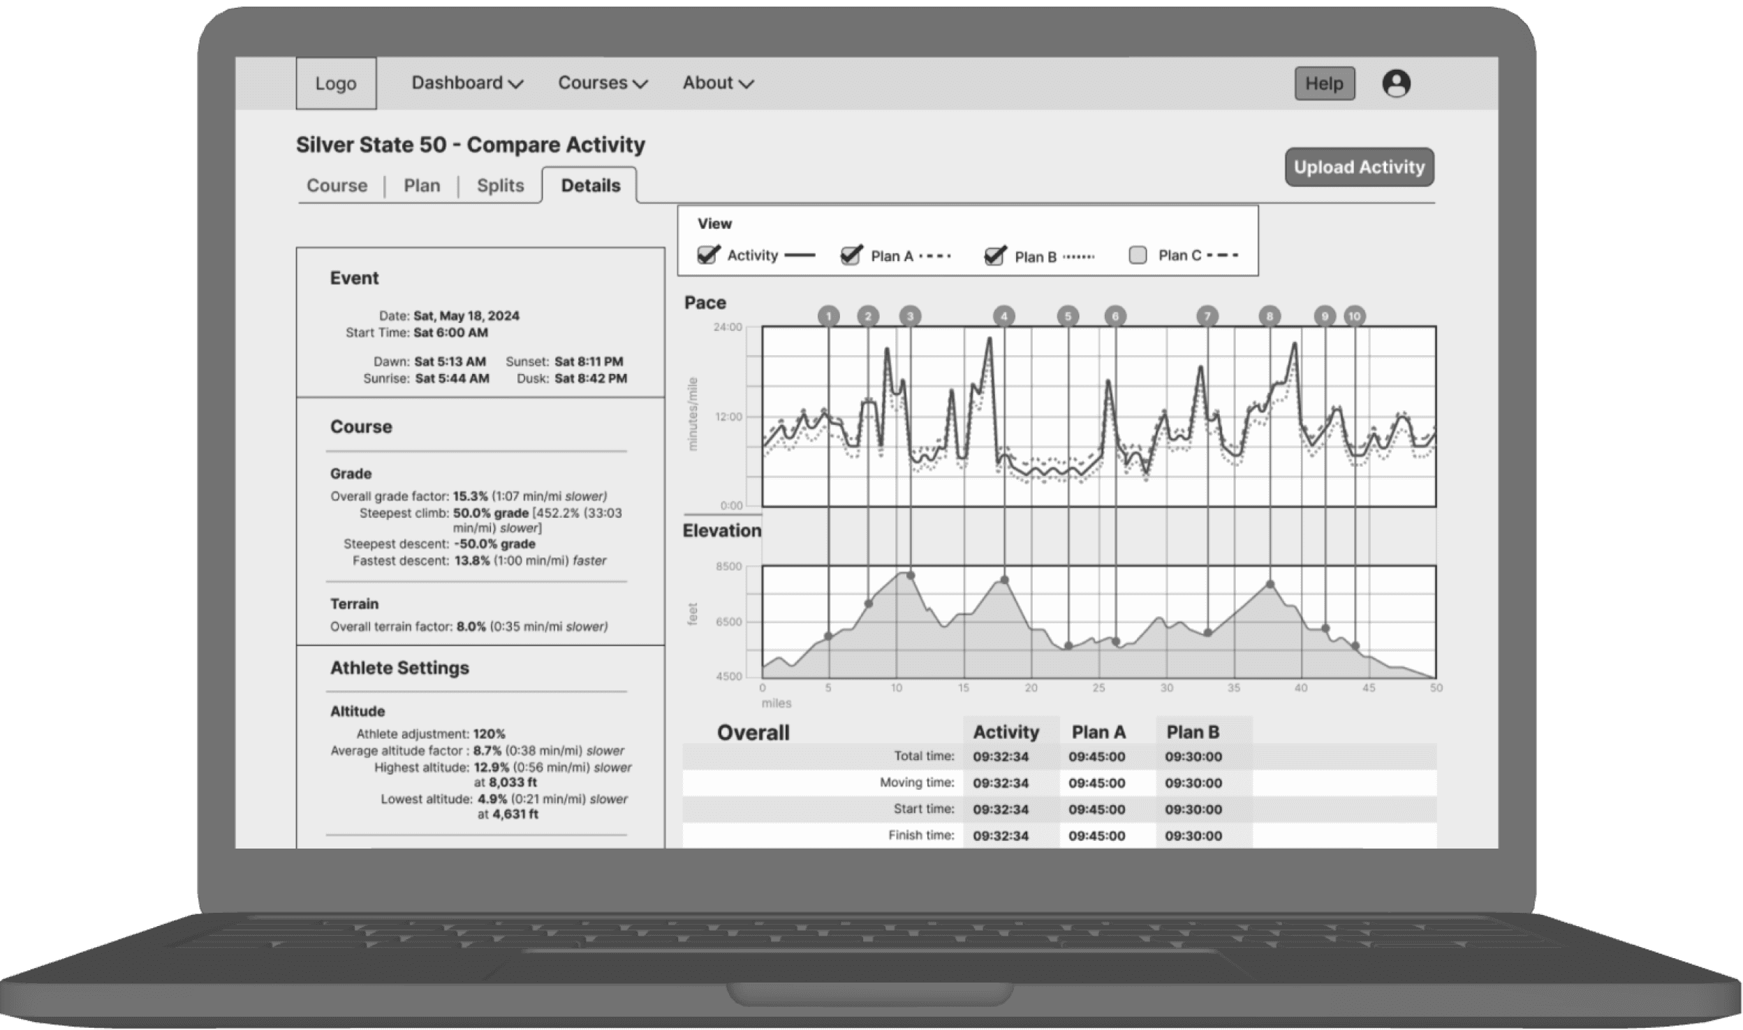Enable the Plan C checkbox
Viewport: 1743px width, 1030px height.
click(1138, 255)
